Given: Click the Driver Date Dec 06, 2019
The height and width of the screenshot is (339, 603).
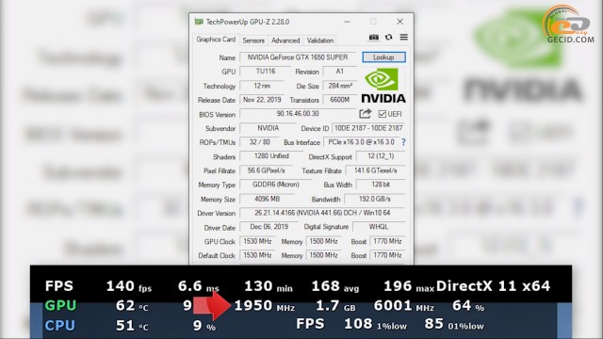Looking at the screenshot, I should tap(269, 227).
